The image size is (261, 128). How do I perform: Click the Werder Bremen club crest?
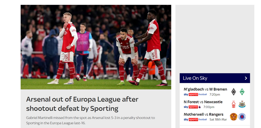(242, 92)
